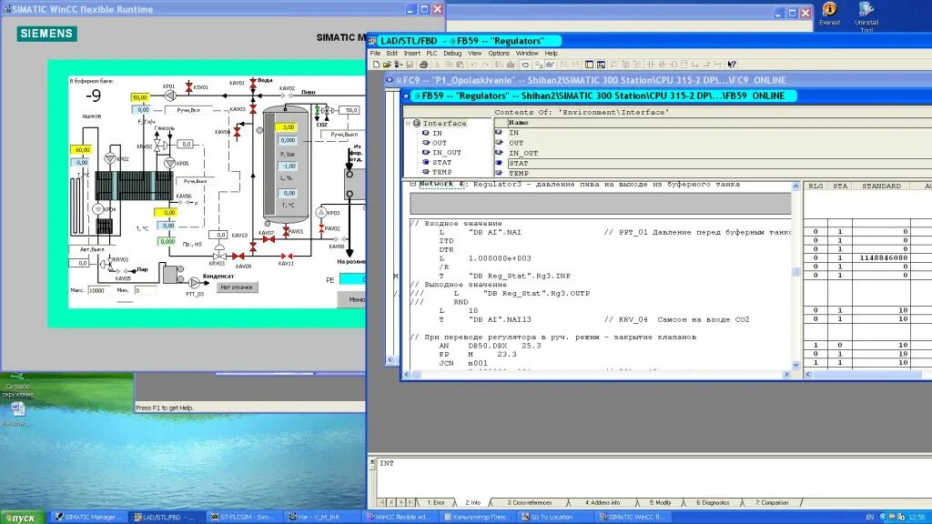Click valve KSV01 in the WinCC schematic
The image size is (932, 524).
pyautogui.click(x=189, y=87)
